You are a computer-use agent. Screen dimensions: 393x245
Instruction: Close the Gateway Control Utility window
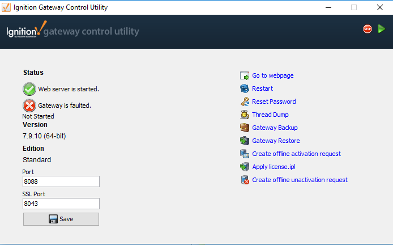pos(380,7)
